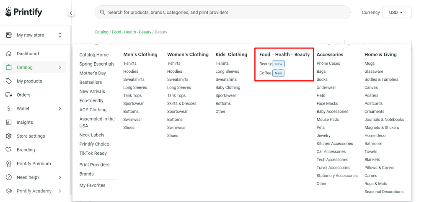Select Beauty under Food - Health - Beauty
Image resolution: width=429 pixels, height=202 pixels.
(x=265, y=64)
